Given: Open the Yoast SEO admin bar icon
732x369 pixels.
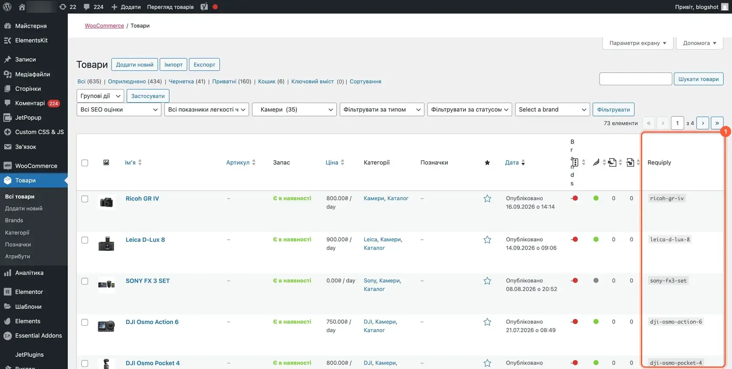Looking at the screenshot, I should coord(204,7).
